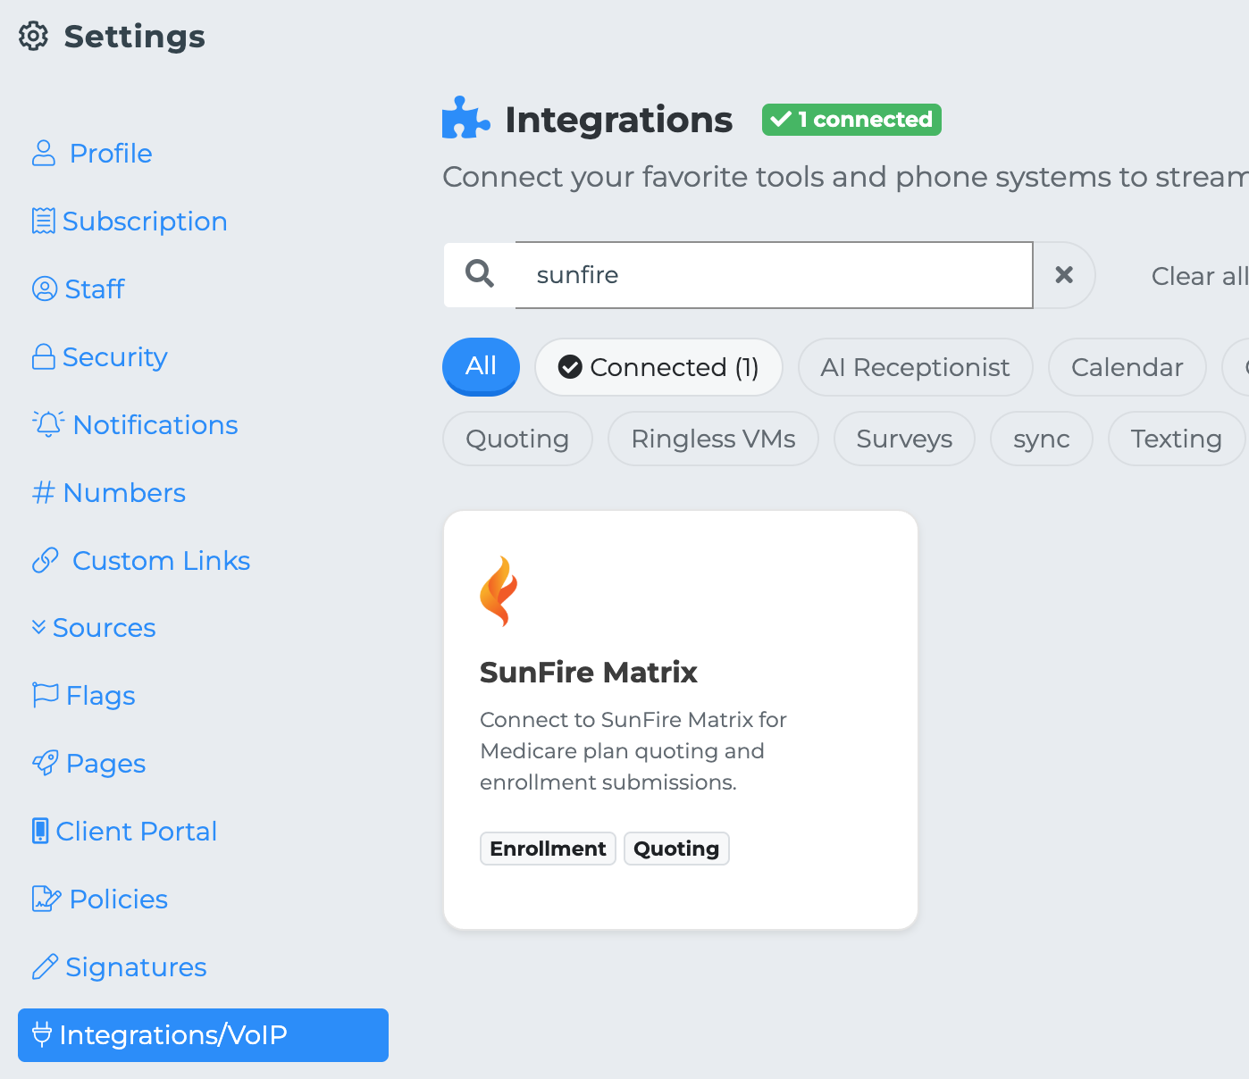The image size is (1249, 1079).
Task: Open the SunFire Matrix integration card
Action: click(680, 719)
